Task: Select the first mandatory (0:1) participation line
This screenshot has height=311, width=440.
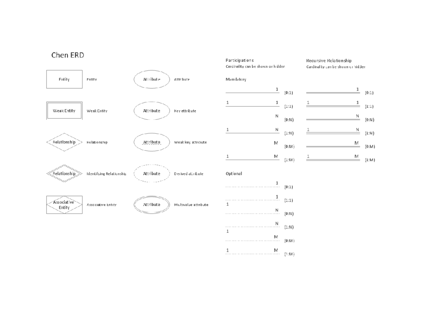Action: pos(253,93)
